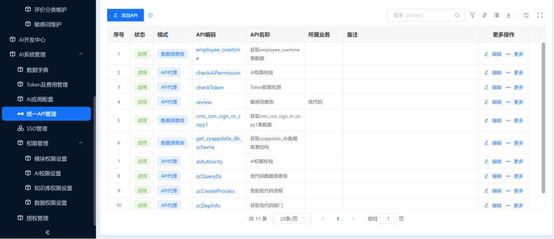Click 编辑 for the checkAIPermission row
Viewport: 554px width, 239px height.
(493, 73)
